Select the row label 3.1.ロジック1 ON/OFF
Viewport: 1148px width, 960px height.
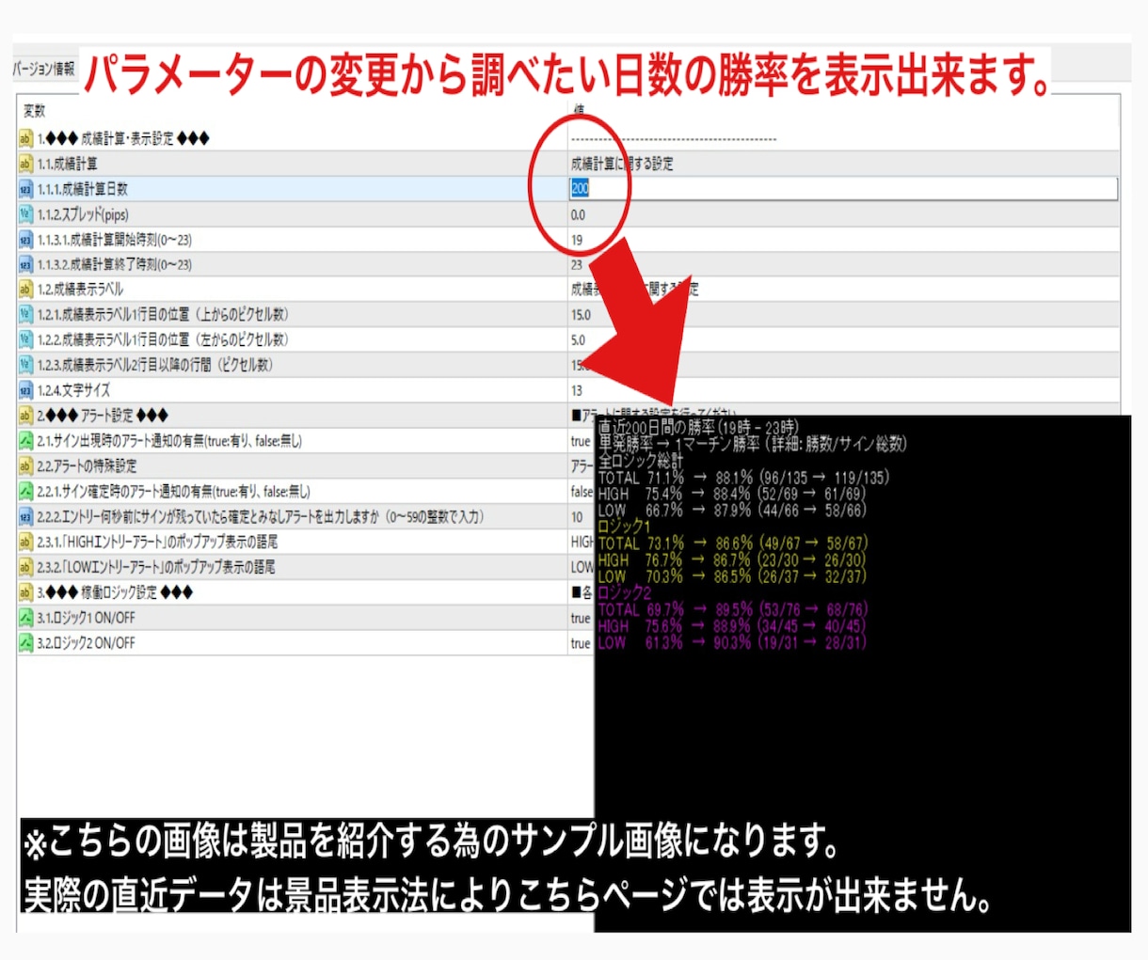point(86,618)
